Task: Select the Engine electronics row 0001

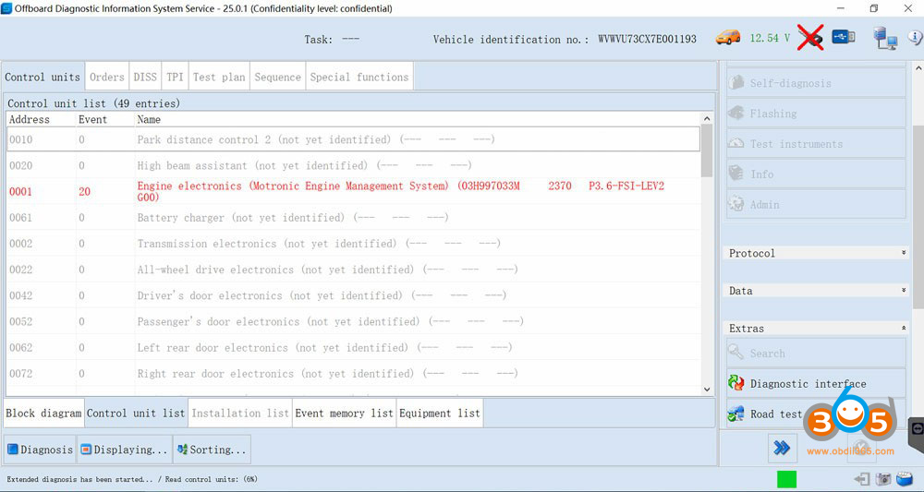Action: click(x=354, y=191)
